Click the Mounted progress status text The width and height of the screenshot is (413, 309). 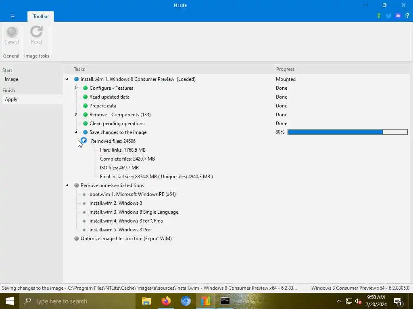pyautogui.click(x=286, y=79)
